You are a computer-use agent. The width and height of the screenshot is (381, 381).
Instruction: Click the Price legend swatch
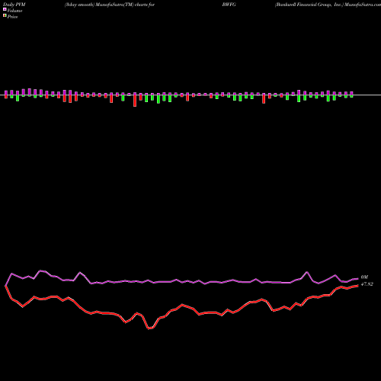(5, 16)
